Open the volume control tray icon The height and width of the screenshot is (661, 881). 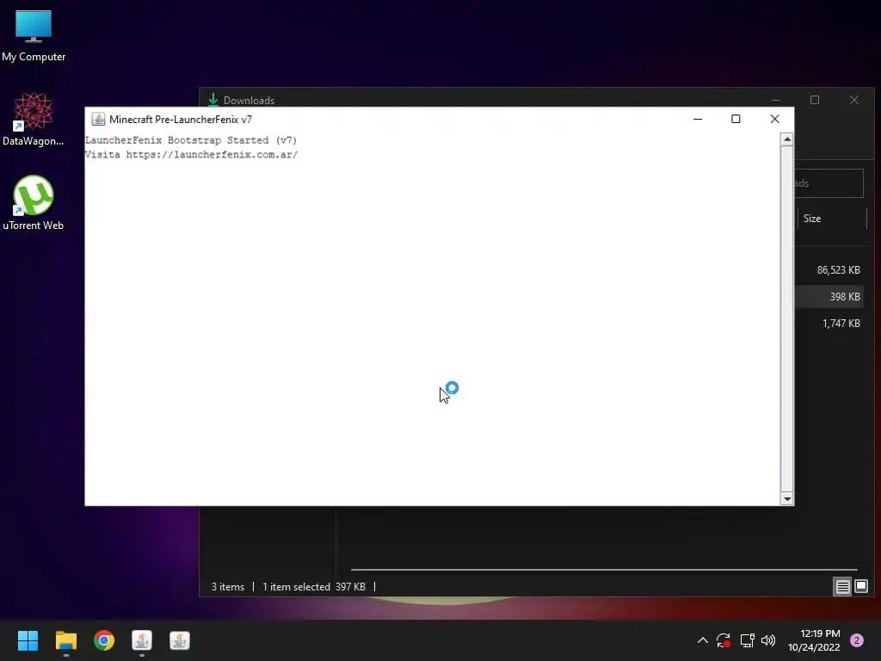(x=768, y=640)
